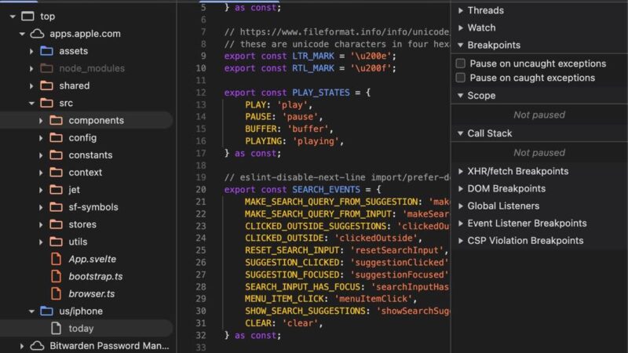Collapse the top frame tree node
The image size is (628, 353).
pos(13,16)
